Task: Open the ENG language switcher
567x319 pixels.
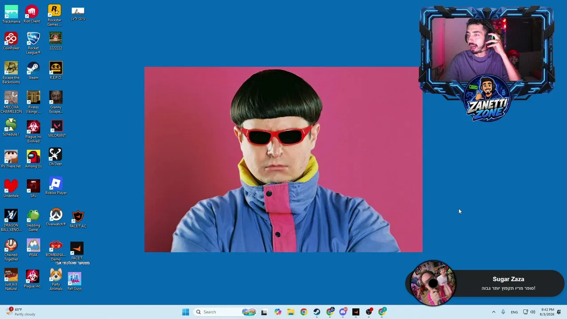Action: (514, 312)
